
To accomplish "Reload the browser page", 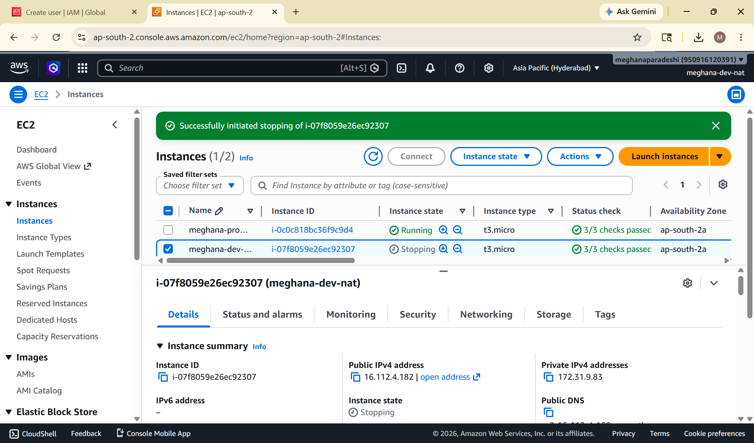I will point(56,37).
